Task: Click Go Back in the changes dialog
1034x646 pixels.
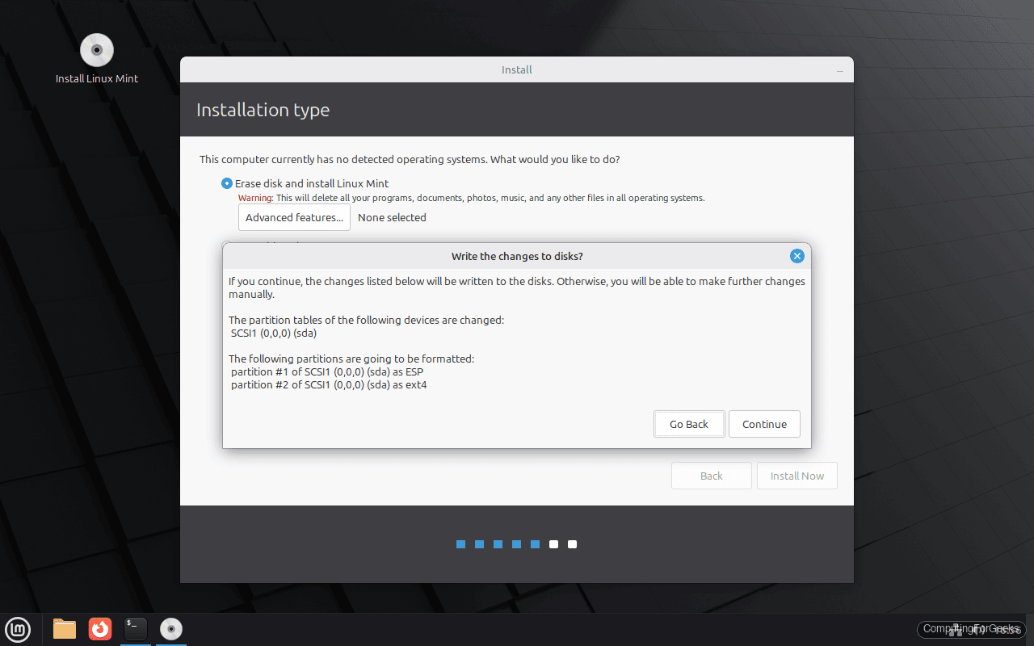Action: 689,424
